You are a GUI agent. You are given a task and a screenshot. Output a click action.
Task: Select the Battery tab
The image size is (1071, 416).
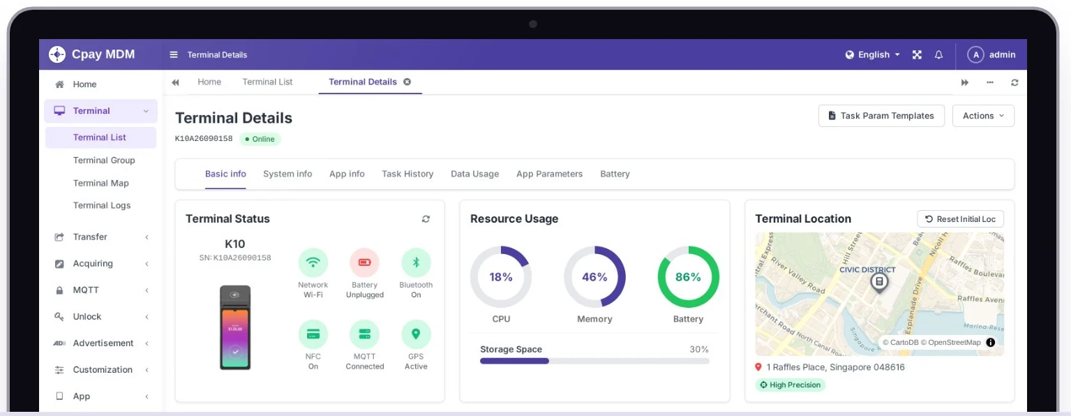(x=615, y=174)
